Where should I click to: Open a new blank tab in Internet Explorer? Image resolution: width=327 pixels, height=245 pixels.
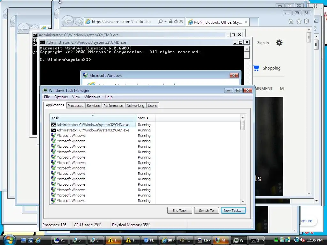pos(254,22)
